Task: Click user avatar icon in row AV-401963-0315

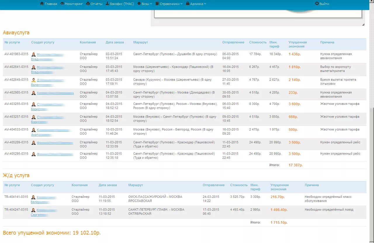Action: tap(34, 54)
